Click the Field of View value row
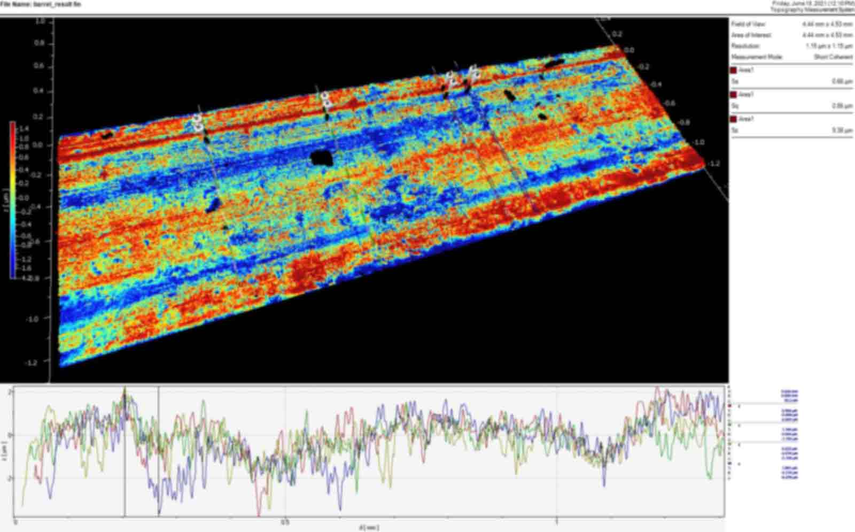The width and height of the screenshot is (855, 532). click(792, 24)
